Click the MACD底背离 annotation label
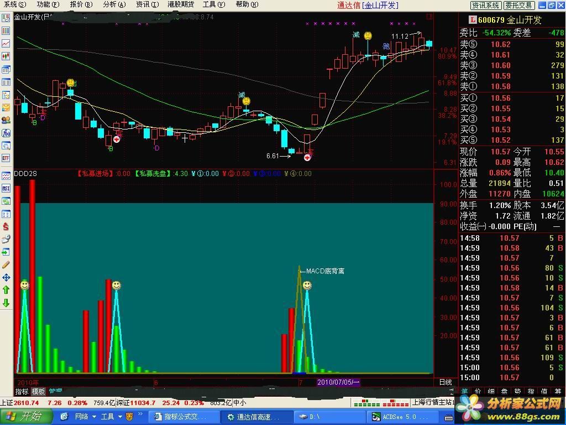Viewport: 566px width, 425px height. (x=325, y=271)
